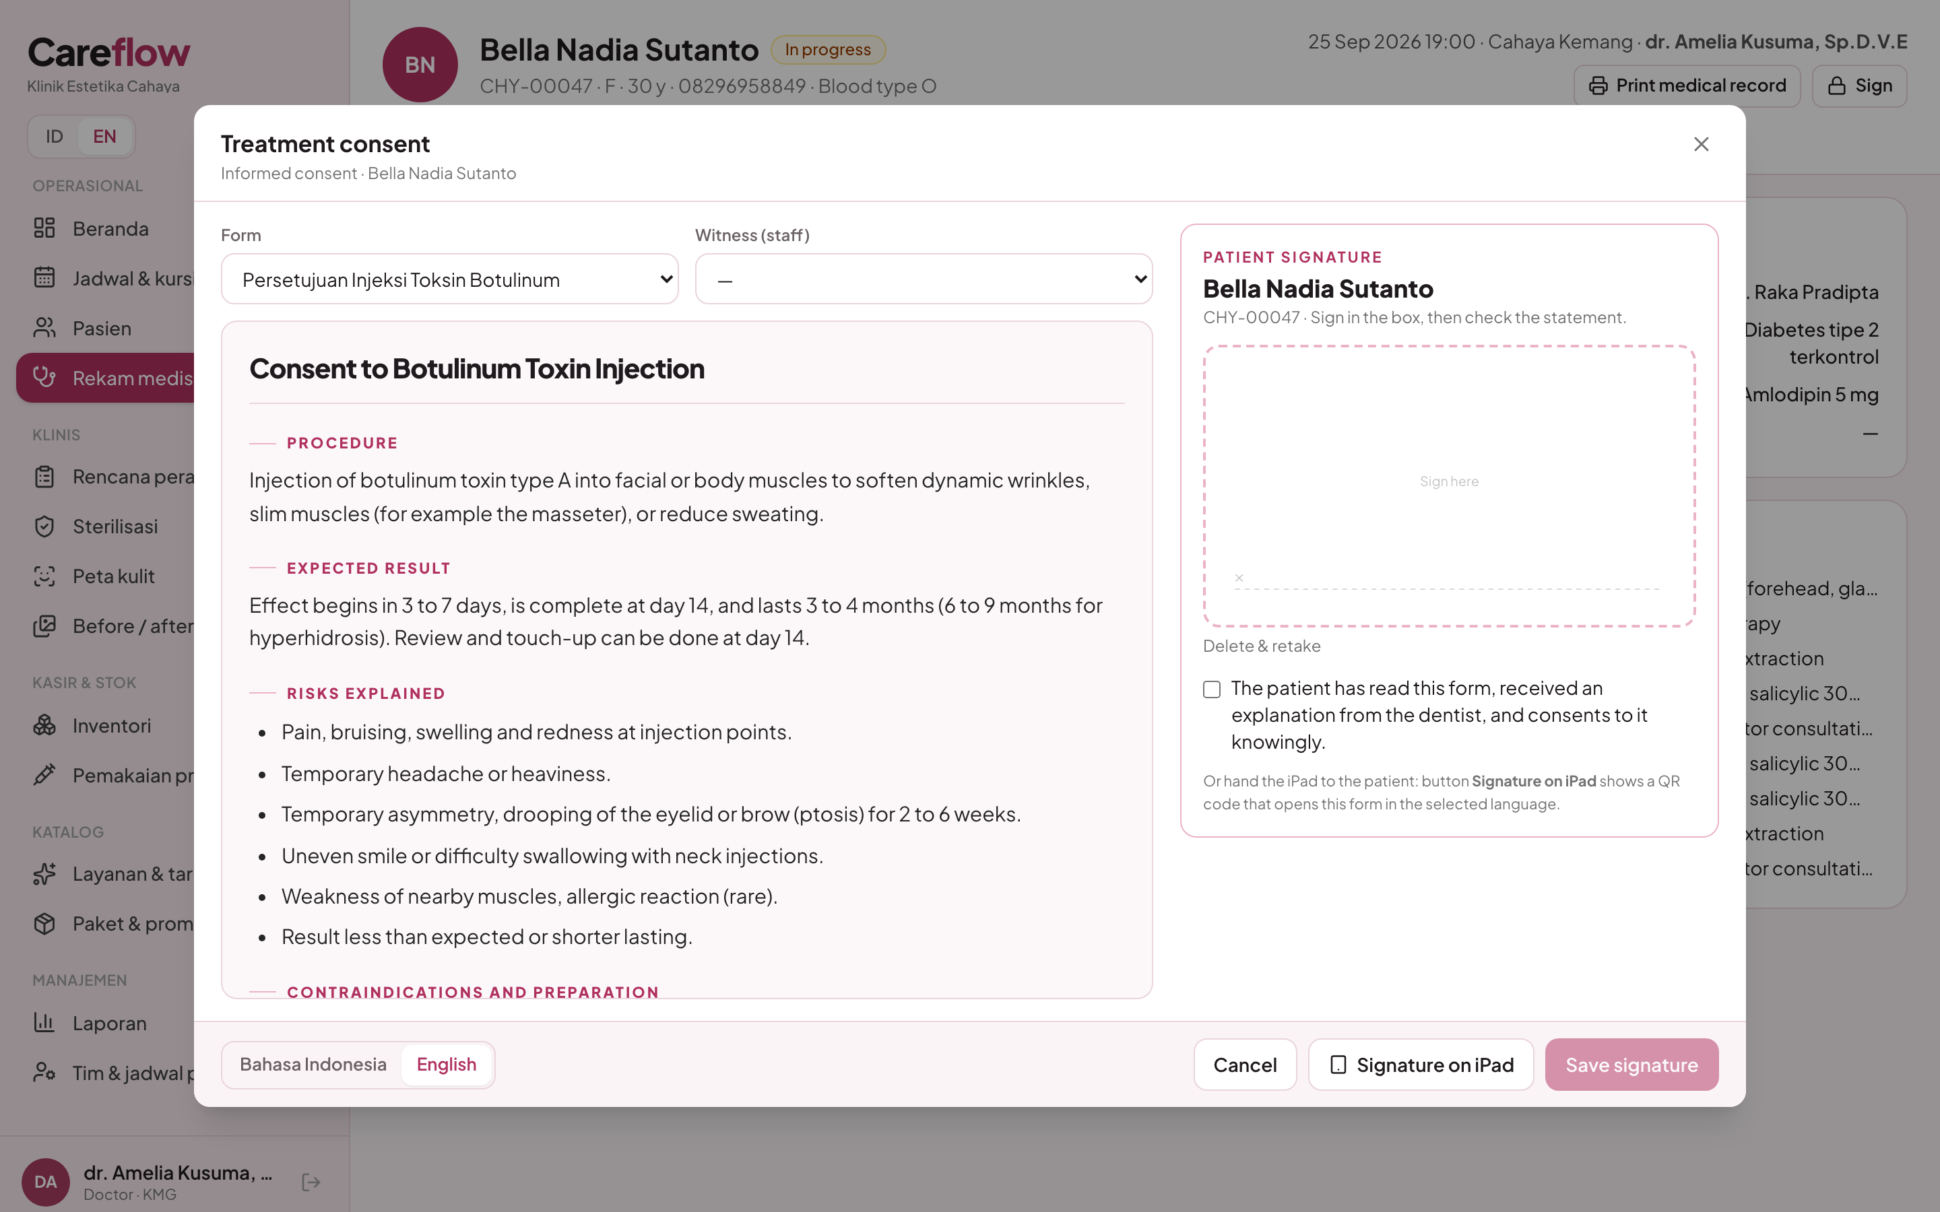Check the patient consent statement checkbox
Image resolution: width=1940 pixels, height=1212 pixels.
tap(1212, 689)
